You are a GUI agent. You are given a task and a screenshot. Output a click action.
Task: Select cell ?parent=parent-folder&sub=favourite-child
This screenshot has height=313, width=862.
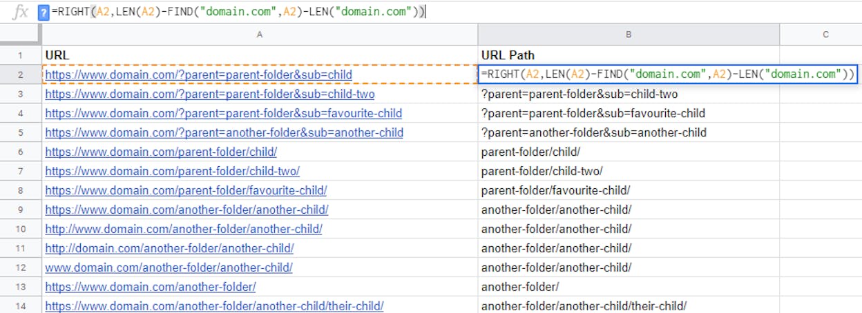(x=629, y=113)
